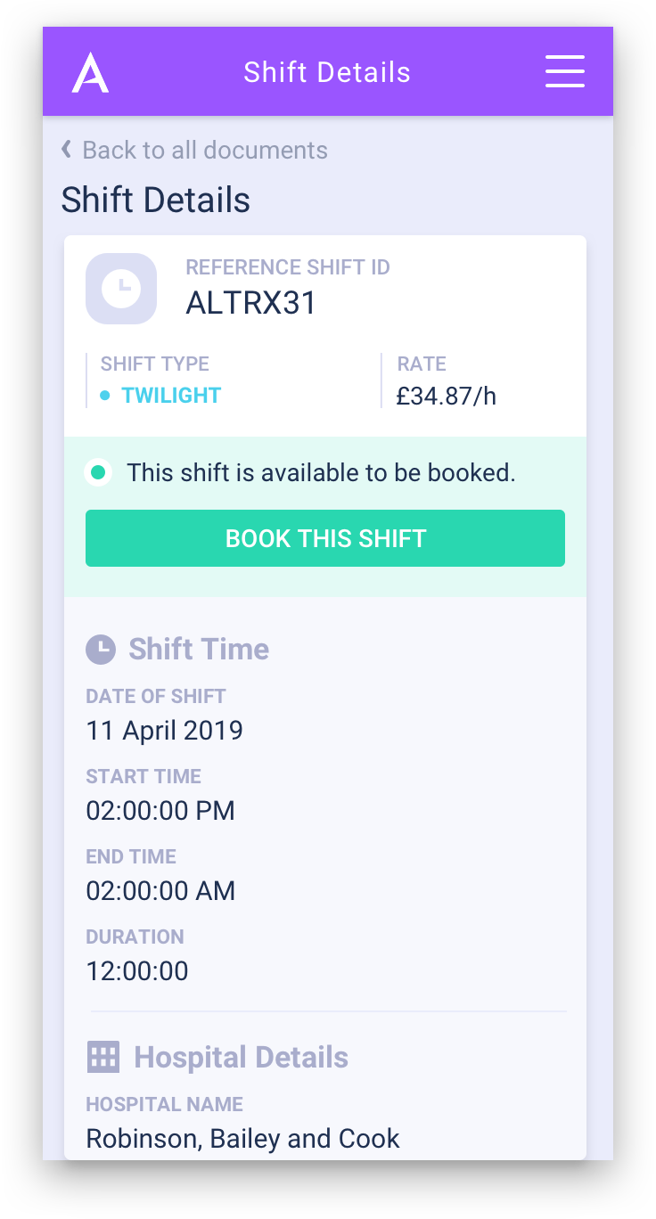656x1219 pixels.
Task: Open the hamburger menu
Action: pyautogui.click(x=564, y=71)
